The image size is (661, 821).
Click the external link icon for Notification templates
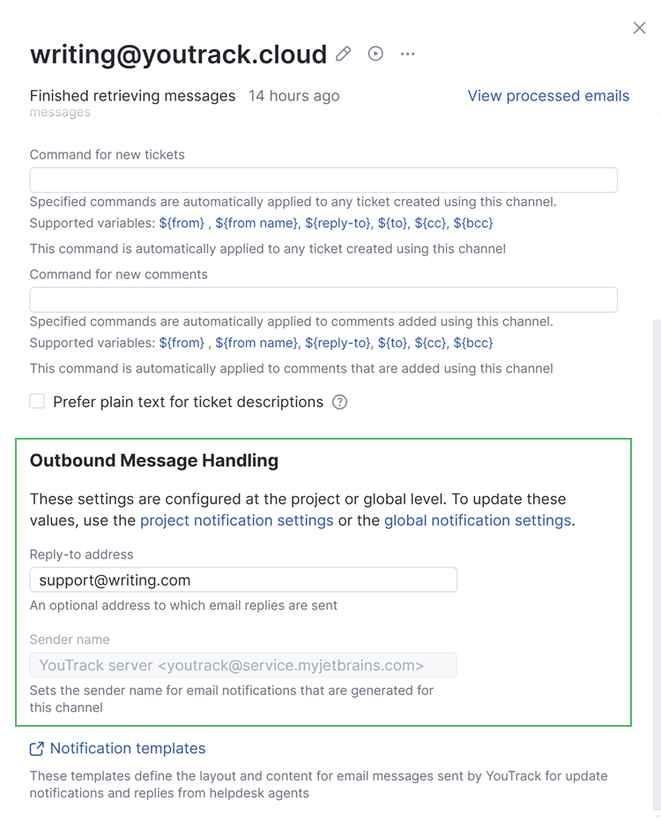37,749
